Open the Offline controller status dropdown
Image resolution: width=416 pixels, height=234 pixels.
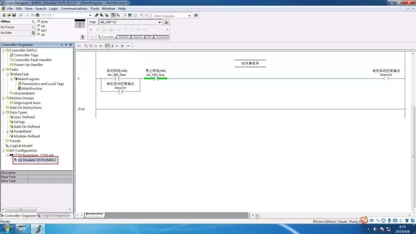click(33, 22)
